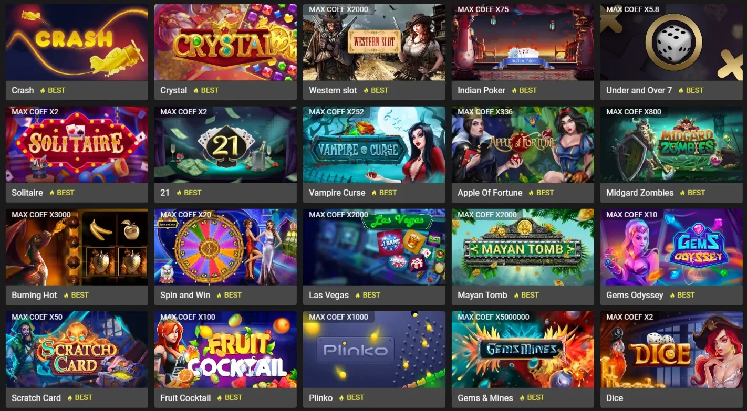The width and height of the screenshot is (747, 411).
Task: Open the Solitaire game thumbnail
Action: 77,144
